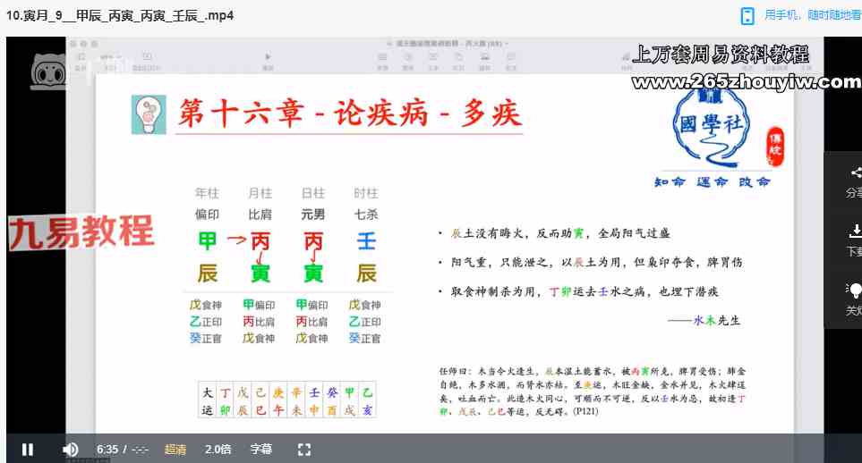Mute the video with the speaker icon
862x463 pixels.
pos(70,449)
